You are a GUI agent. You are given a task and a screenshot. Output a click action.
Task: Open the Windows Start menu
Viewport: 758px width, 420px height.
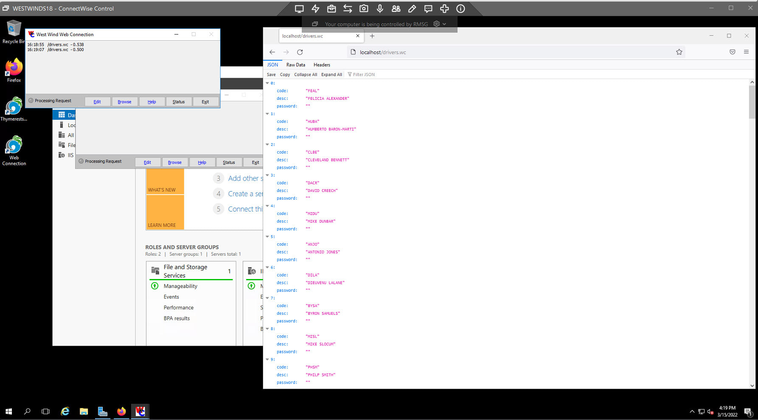point(8,412)
